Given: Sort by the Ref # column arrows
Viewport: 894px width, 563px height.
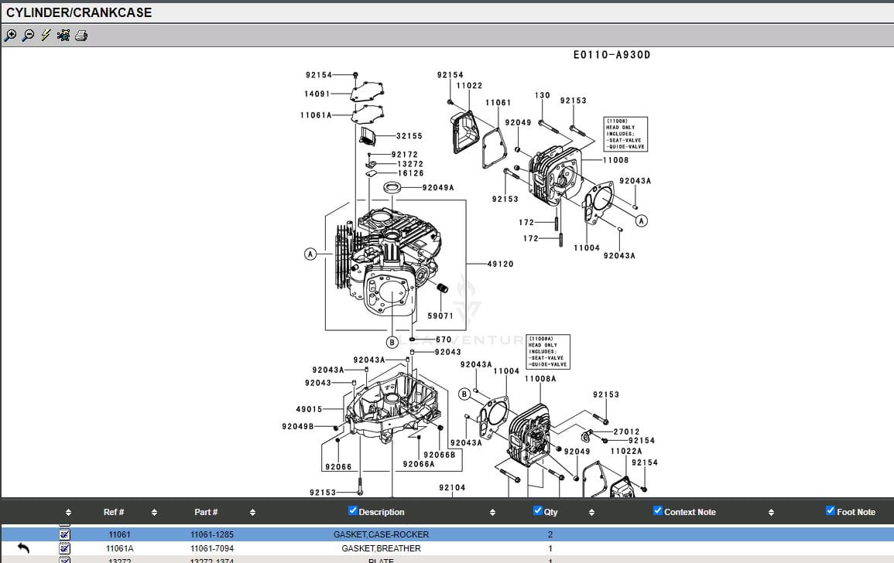Looking at the screenshot, I should point(154,512).
